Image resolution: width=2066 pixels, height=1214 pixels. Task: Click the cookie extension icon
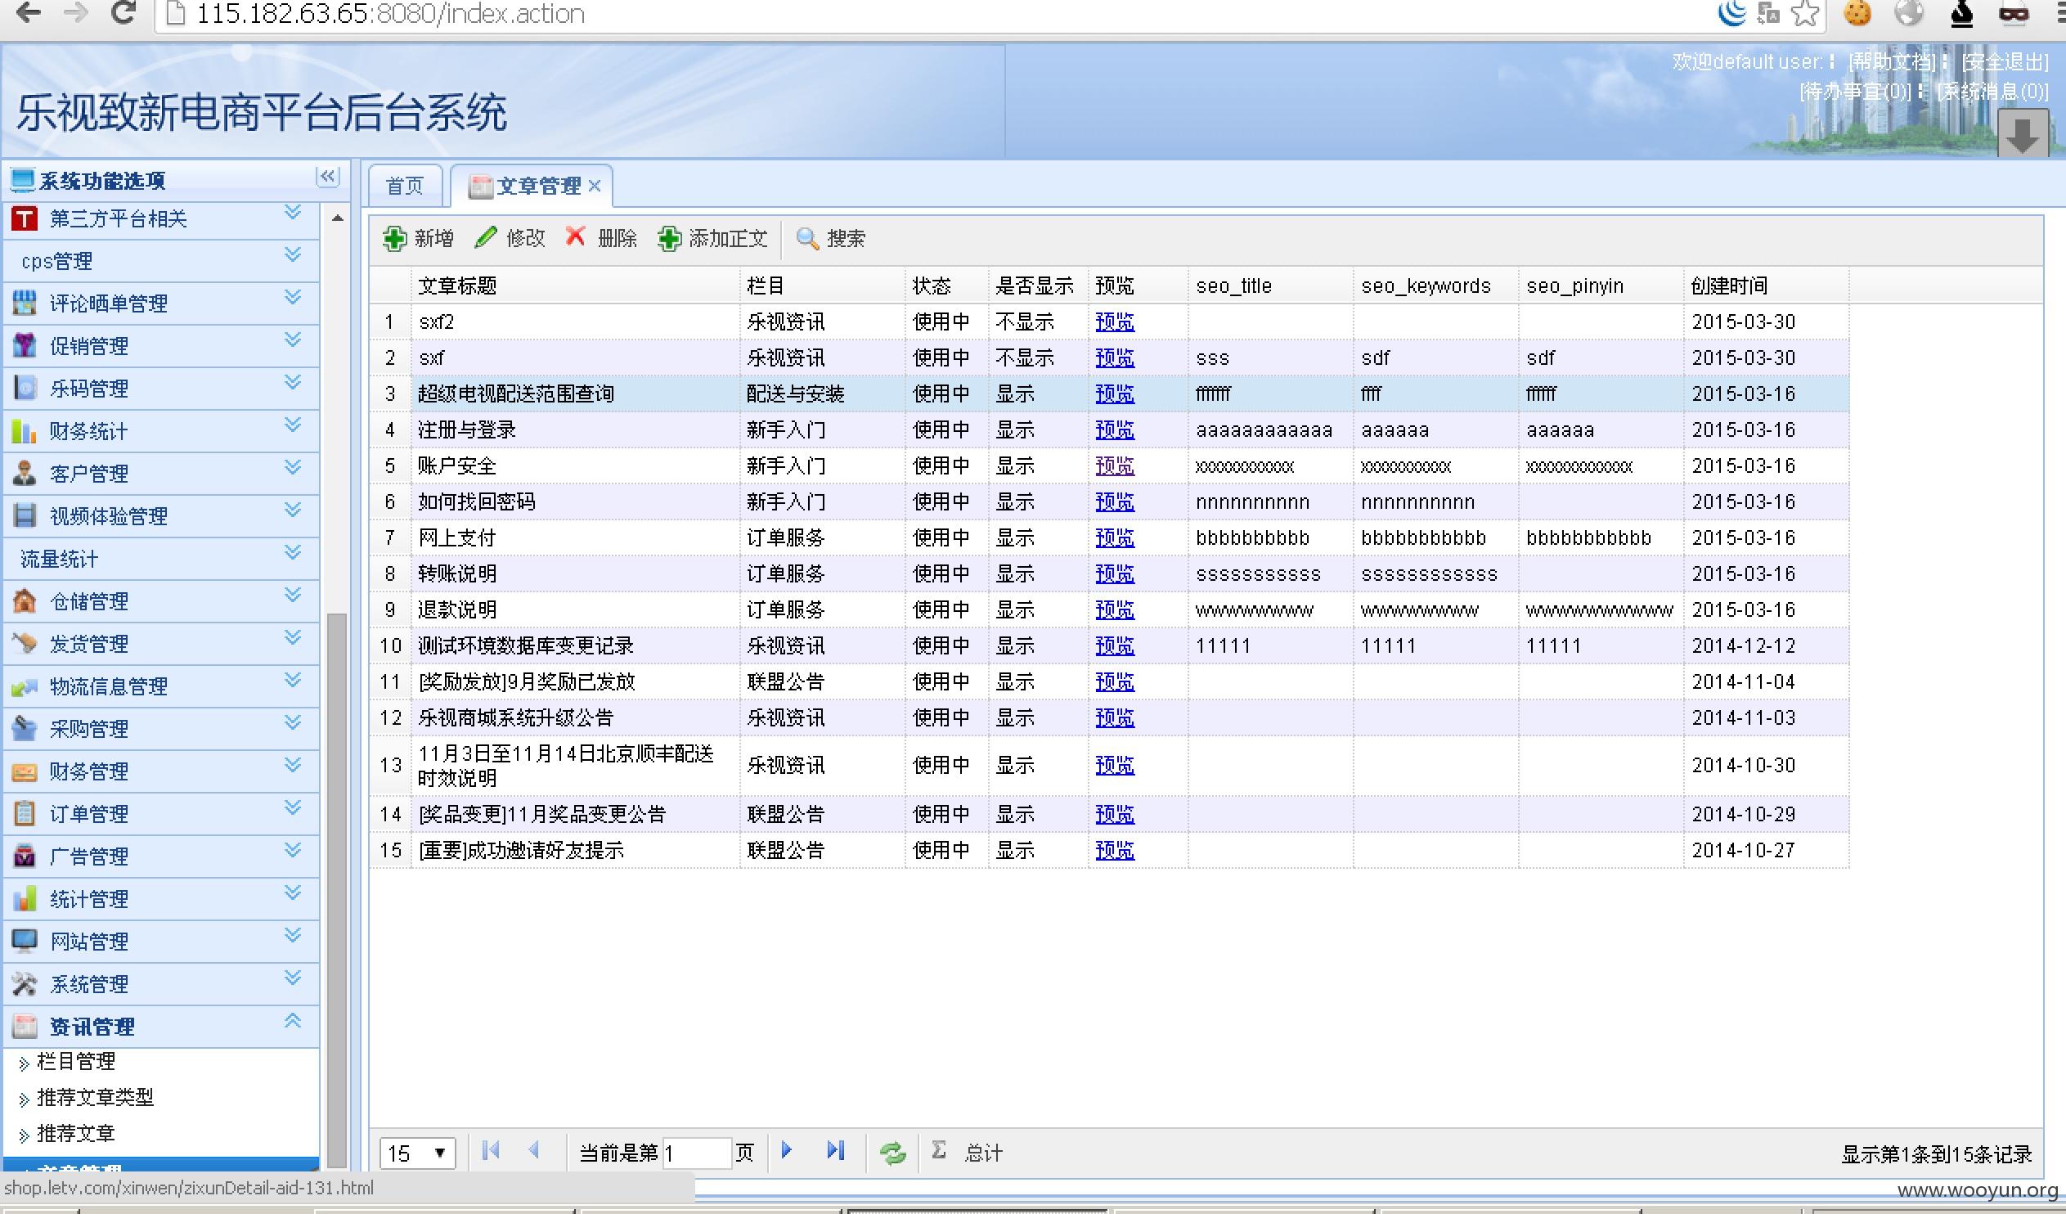tap(1857, 13)
